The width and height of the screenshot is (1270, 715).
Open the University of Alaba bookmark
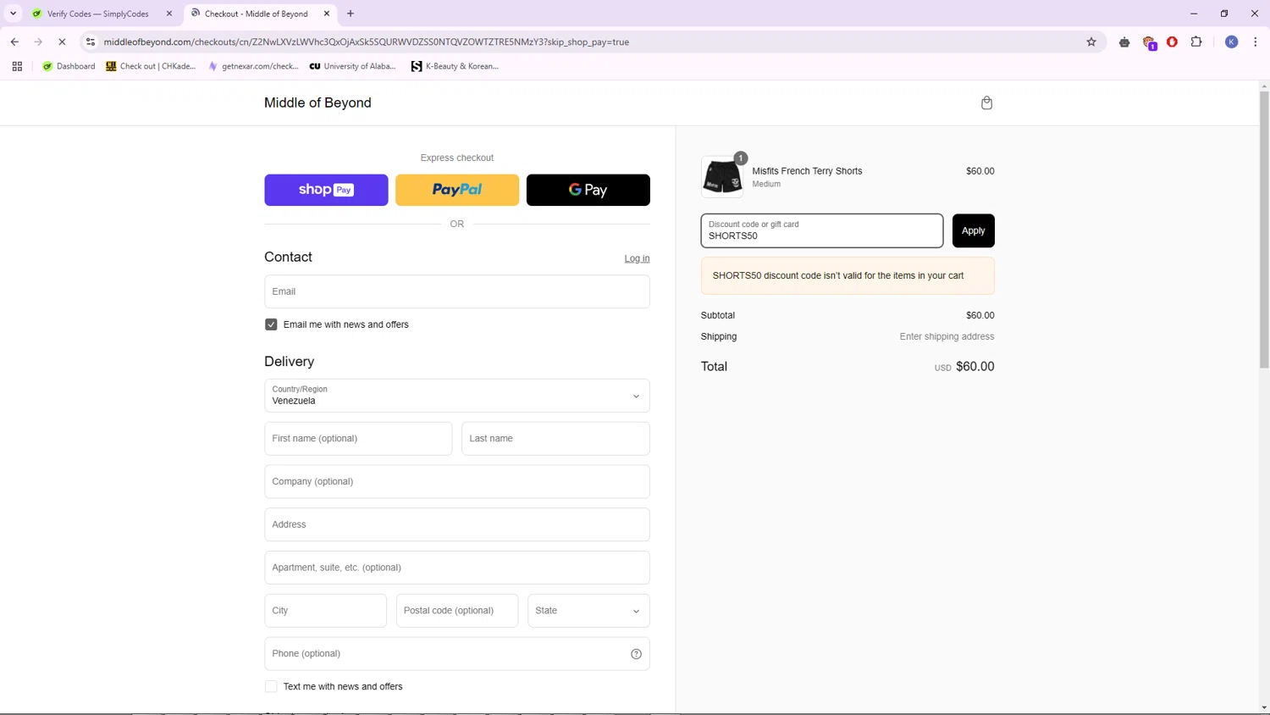(x=352, y=66)
